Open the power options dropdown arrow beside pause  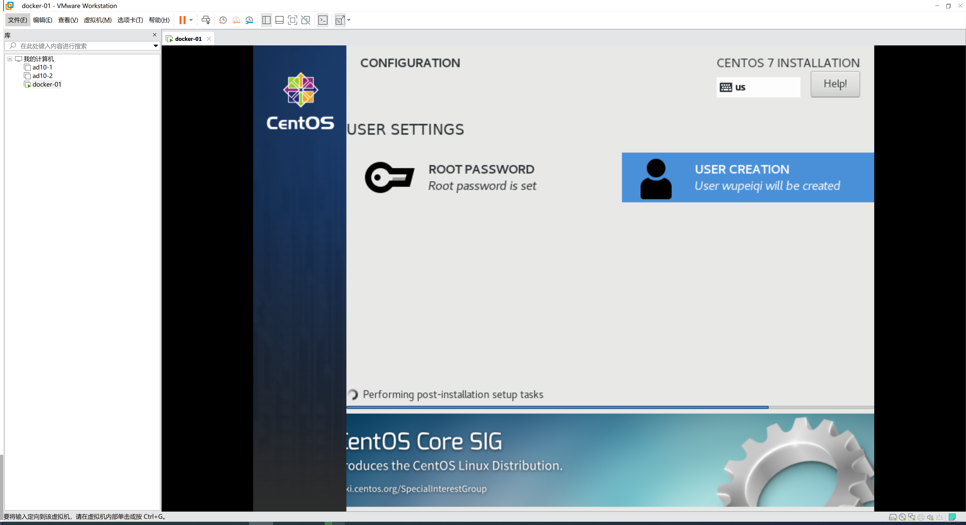pos(191,20)
